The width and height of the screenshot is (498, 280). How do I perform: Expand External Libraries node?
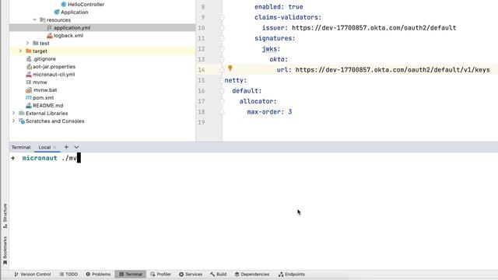pos(14,113)
